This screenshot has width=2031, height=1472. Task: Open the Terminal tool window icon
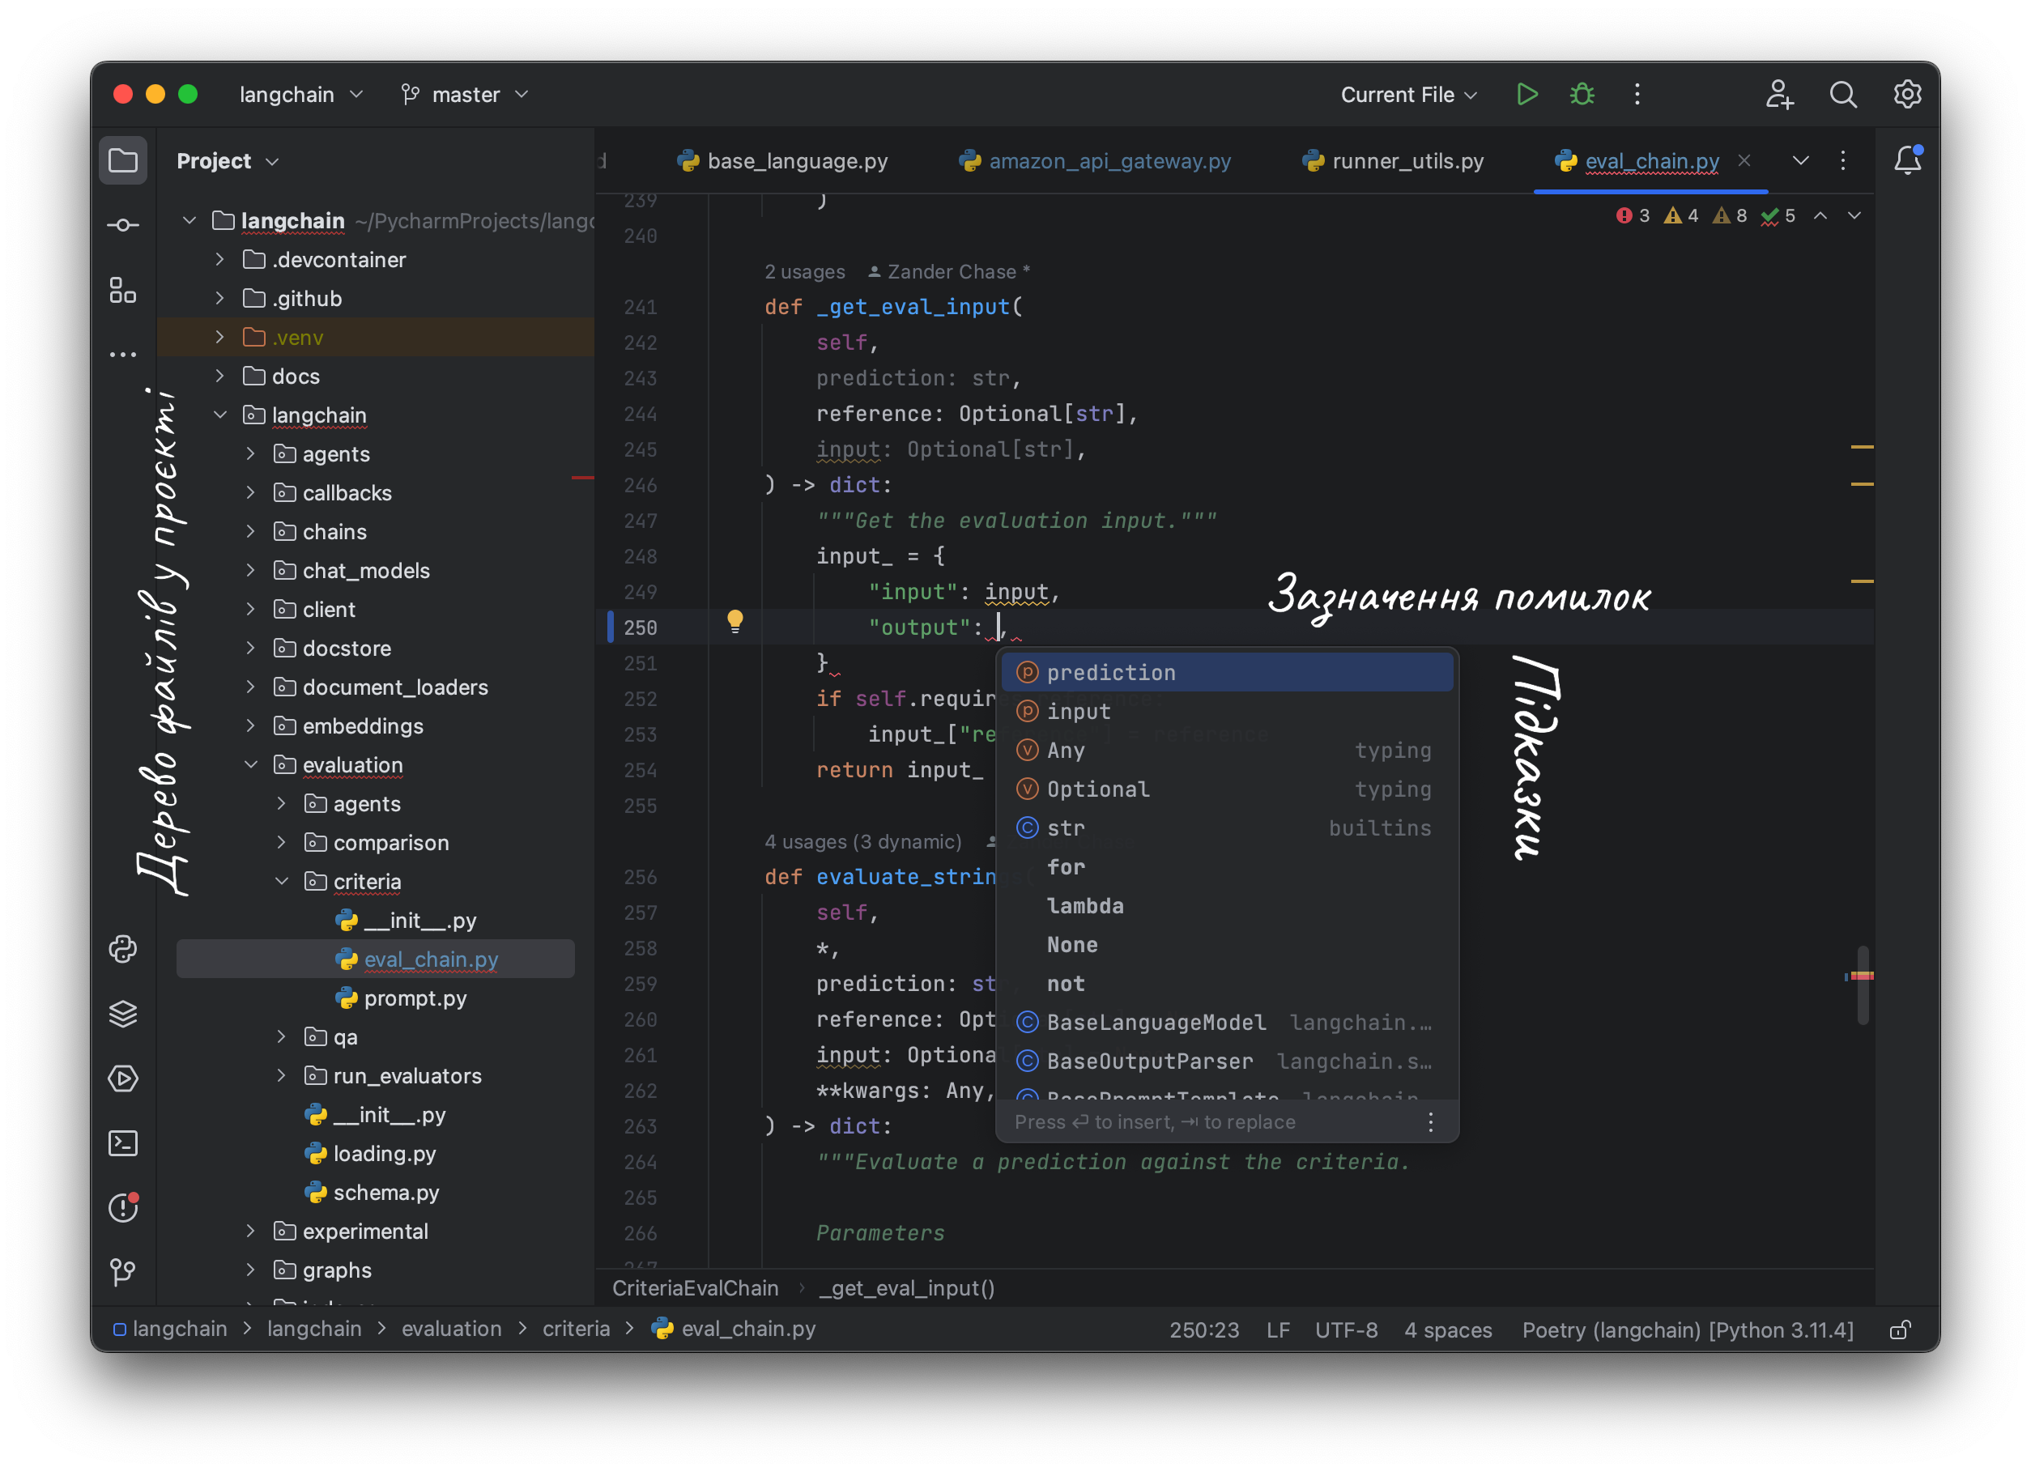pyautogui.click(x=122, y=1142)
